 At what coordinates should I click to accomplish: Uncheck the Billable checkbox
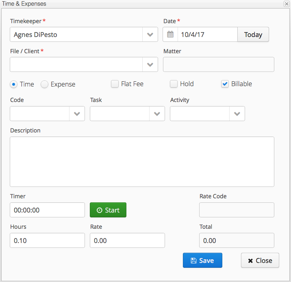(225, 84)
